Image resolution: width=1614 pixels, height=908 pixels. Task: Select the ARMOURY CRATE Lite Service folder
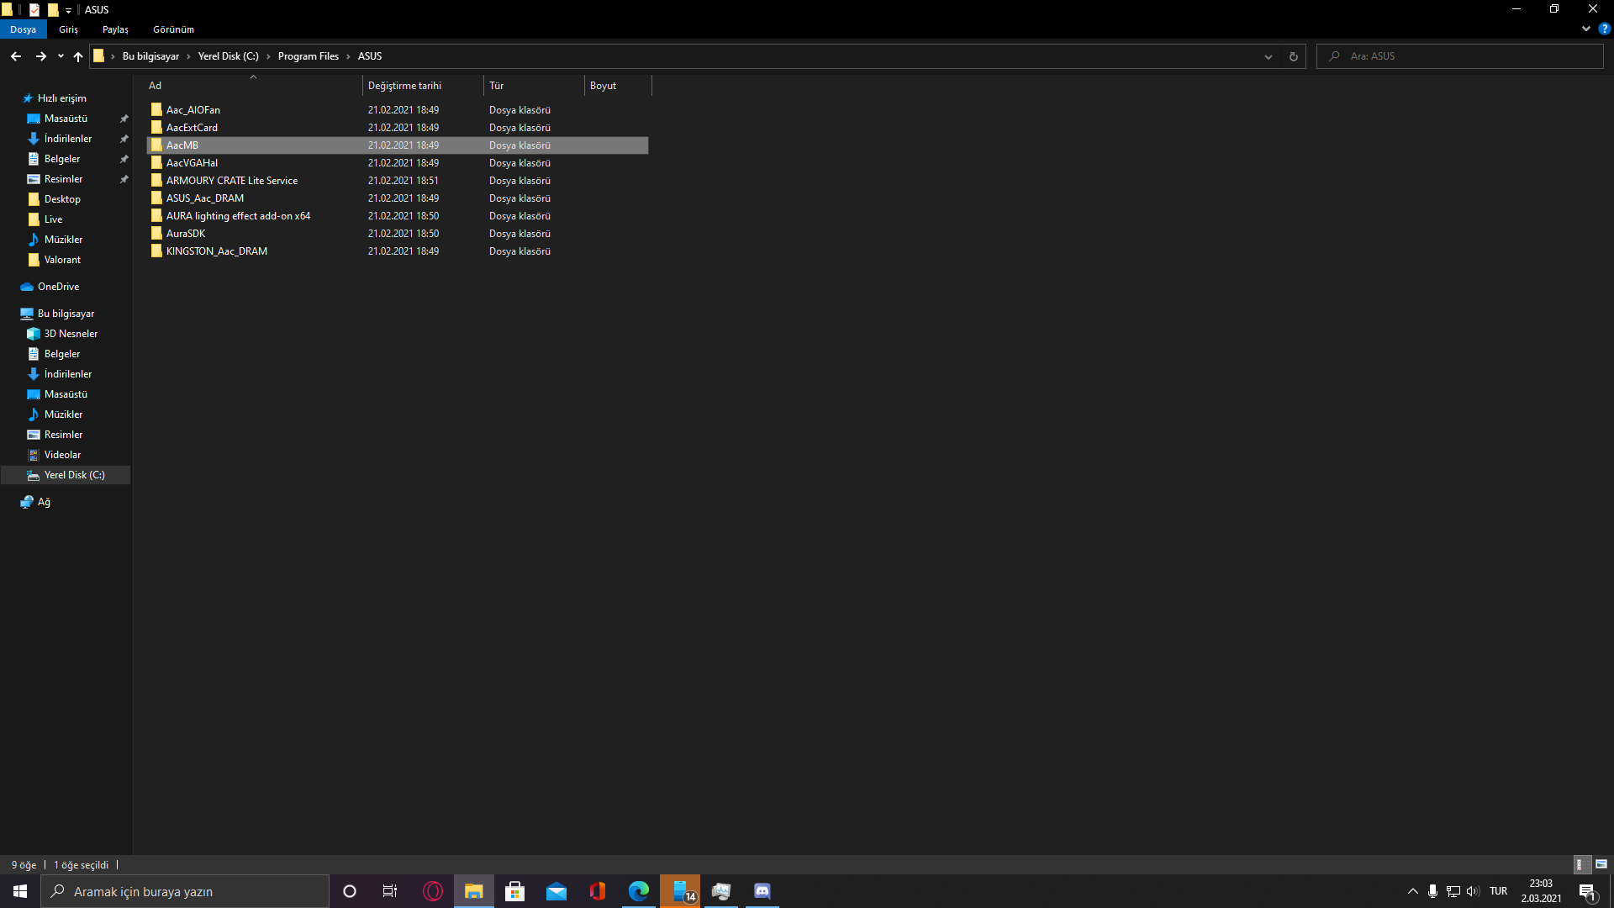pos(232,181)
